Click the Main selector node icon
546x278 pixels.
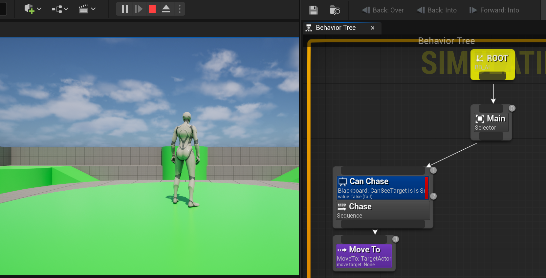[480, 119]
